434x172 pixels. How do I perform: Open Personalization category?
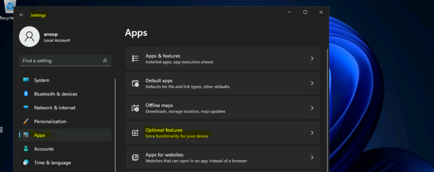65,121
